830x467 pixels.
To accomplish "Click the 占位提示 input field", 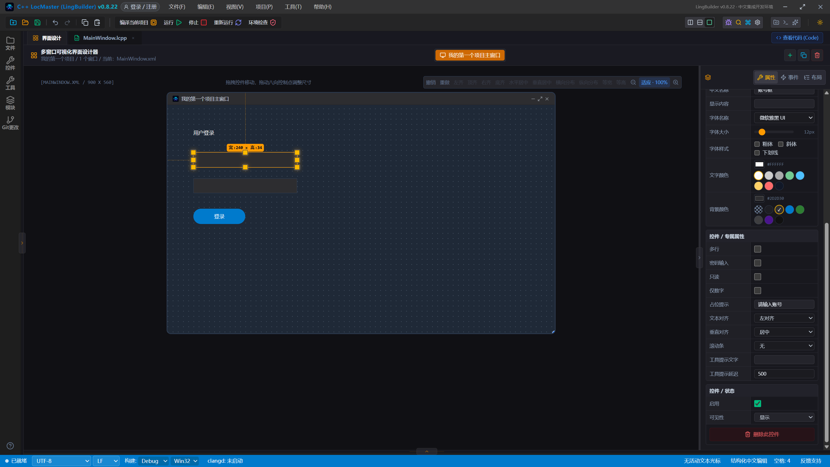I will click(784, 304).
